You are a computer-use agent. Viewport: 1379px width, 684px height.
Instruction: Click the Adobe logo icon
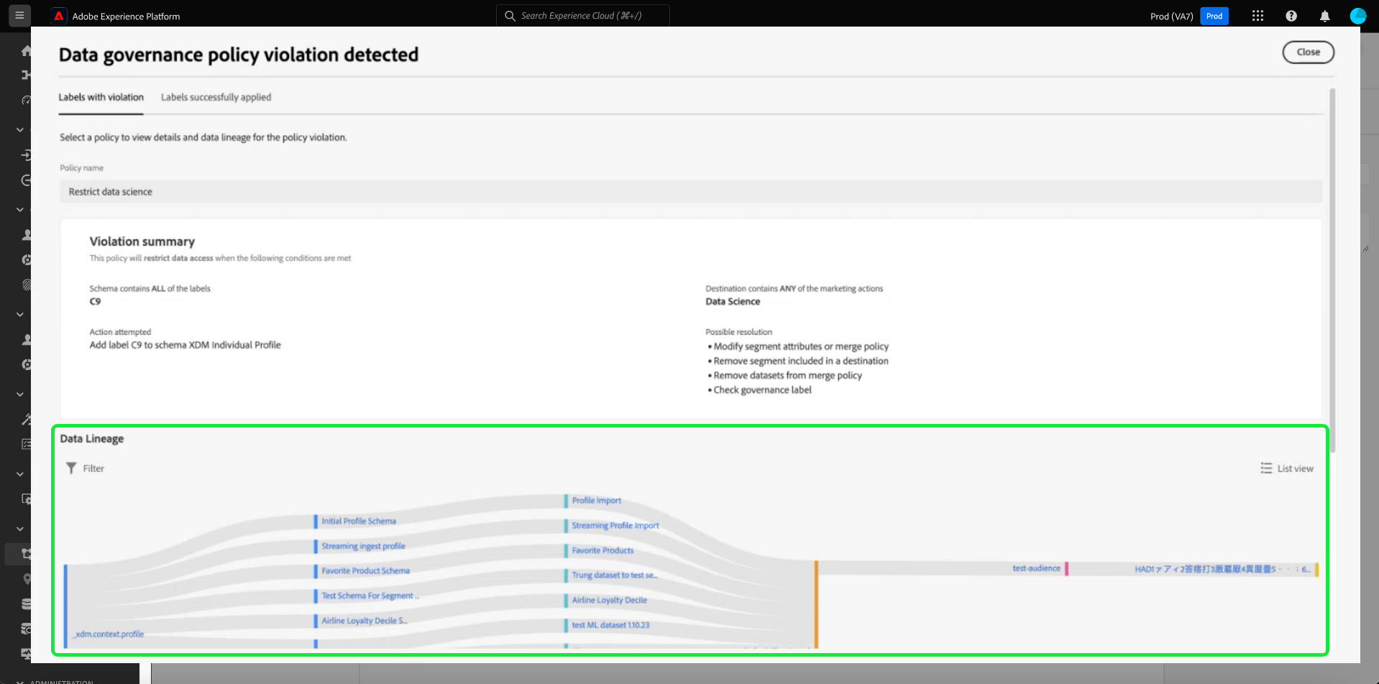(59, 16)
